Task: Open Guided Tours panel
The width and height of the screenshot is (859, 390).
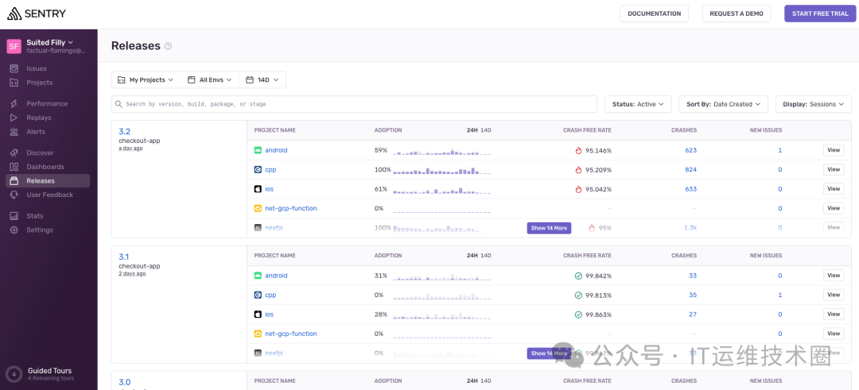Action: pos(49,373)
